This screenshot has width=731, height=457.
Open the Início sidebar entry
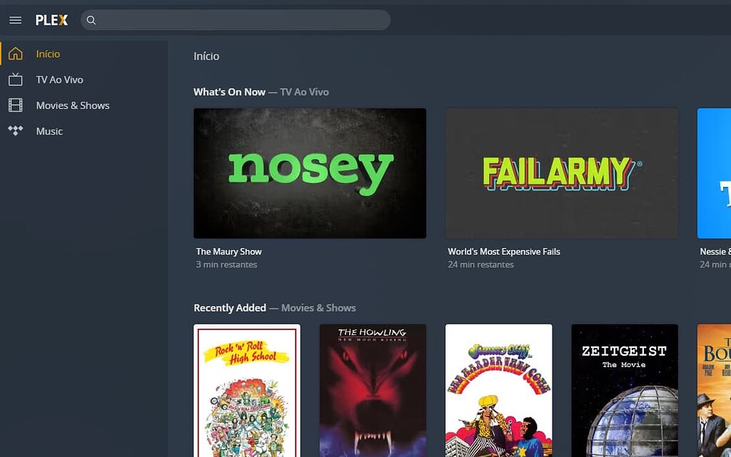tap(49, 53)
